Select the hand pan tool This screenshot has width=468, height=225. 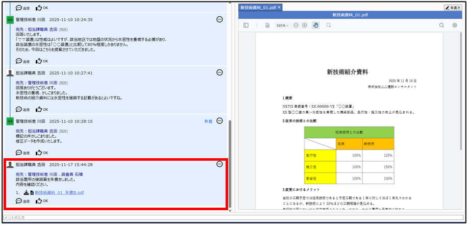click(x=316, y=25)
